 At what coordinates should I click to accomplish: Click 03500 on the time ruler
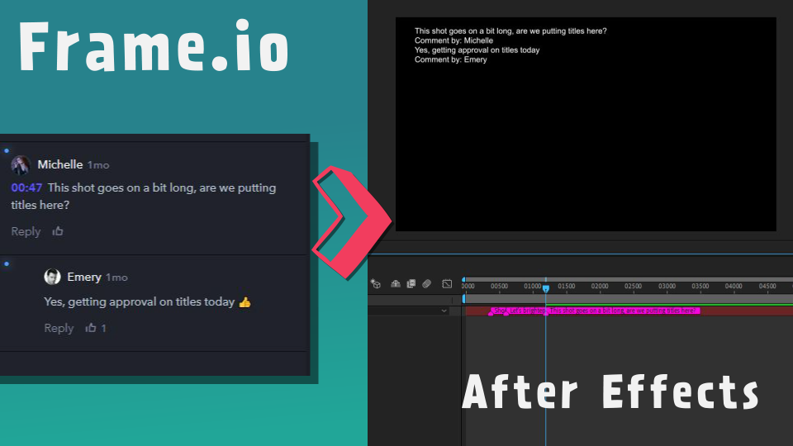[700, 287]
